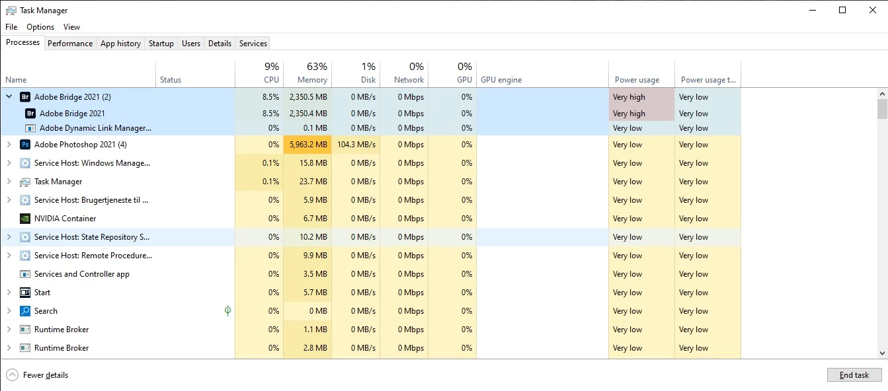Click the Task Manager title bar icon

(x=11, y=11)
